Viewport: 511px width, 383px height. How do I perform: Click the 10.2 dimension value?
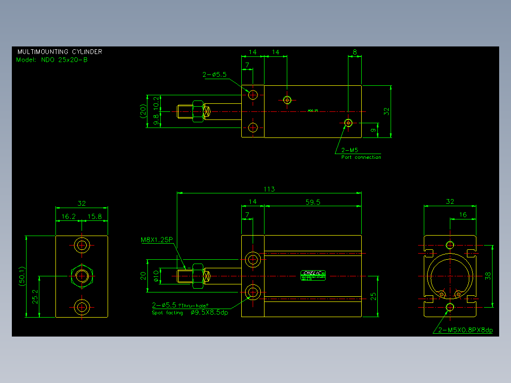point(156,102)
